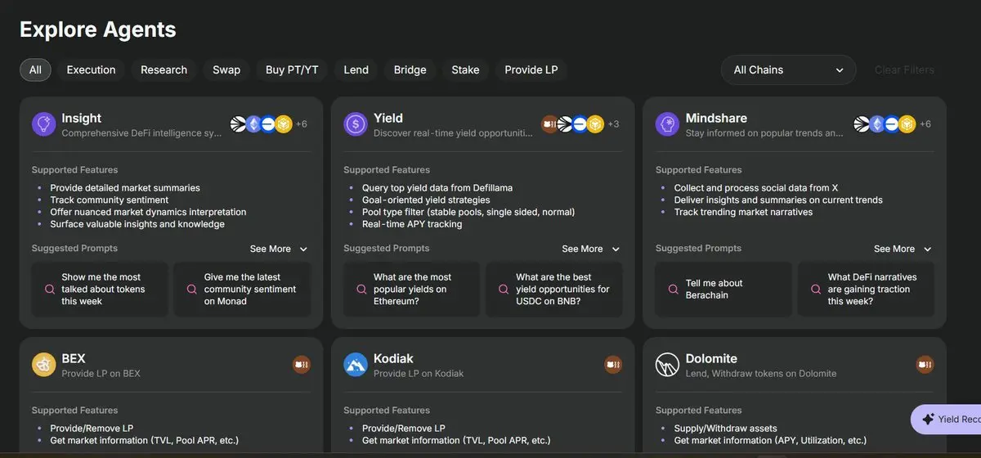Open the Mindshare agent brain icon
The height and width of the screenshot is (458, 981).
point(668,124)
